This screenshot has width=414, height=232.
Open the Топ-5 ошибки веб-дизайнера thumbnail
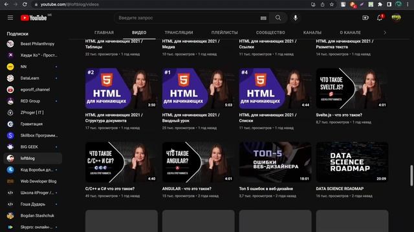275,162
